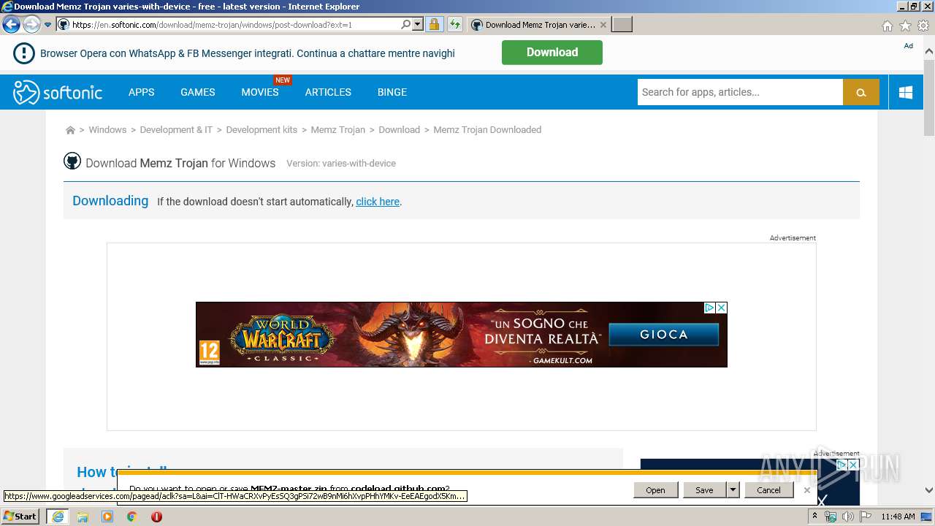This screenshot has height=526, width=935.
Task: Click Open in the download bar
Action: click(x=655, y=490)
